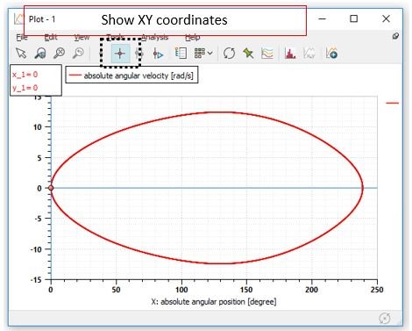
Task: Select the arrow pointer tool
Action: click(x=21, y=54)
